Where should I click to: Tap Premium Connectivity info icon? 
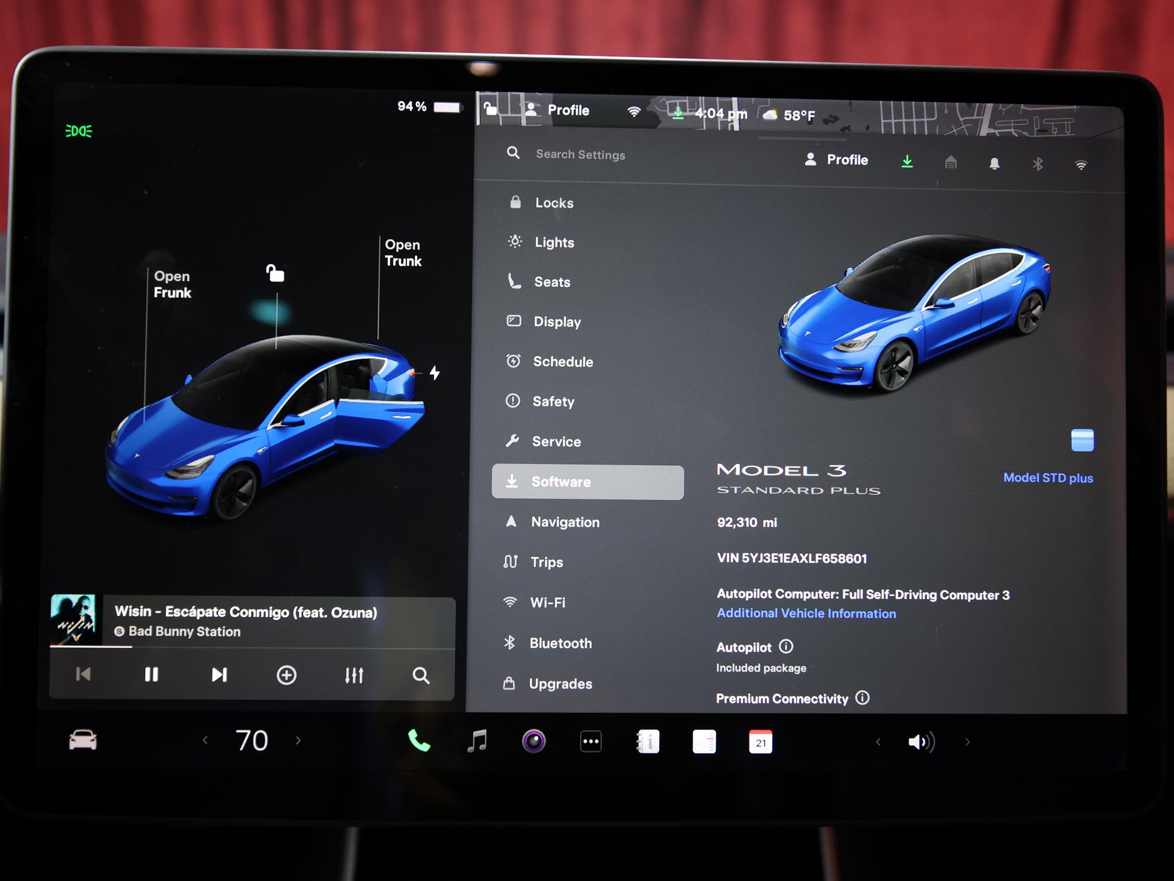(x=862, y=698)
